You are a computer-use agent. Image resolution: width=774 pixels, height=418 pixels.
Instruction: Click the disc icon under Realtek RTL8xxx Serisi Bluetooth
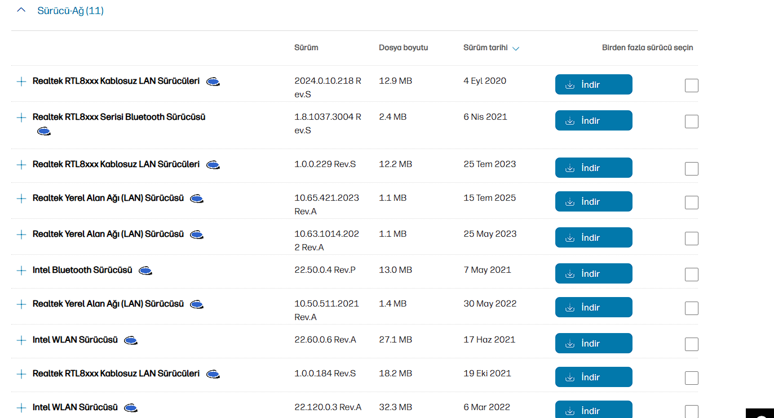coord(44,132)
